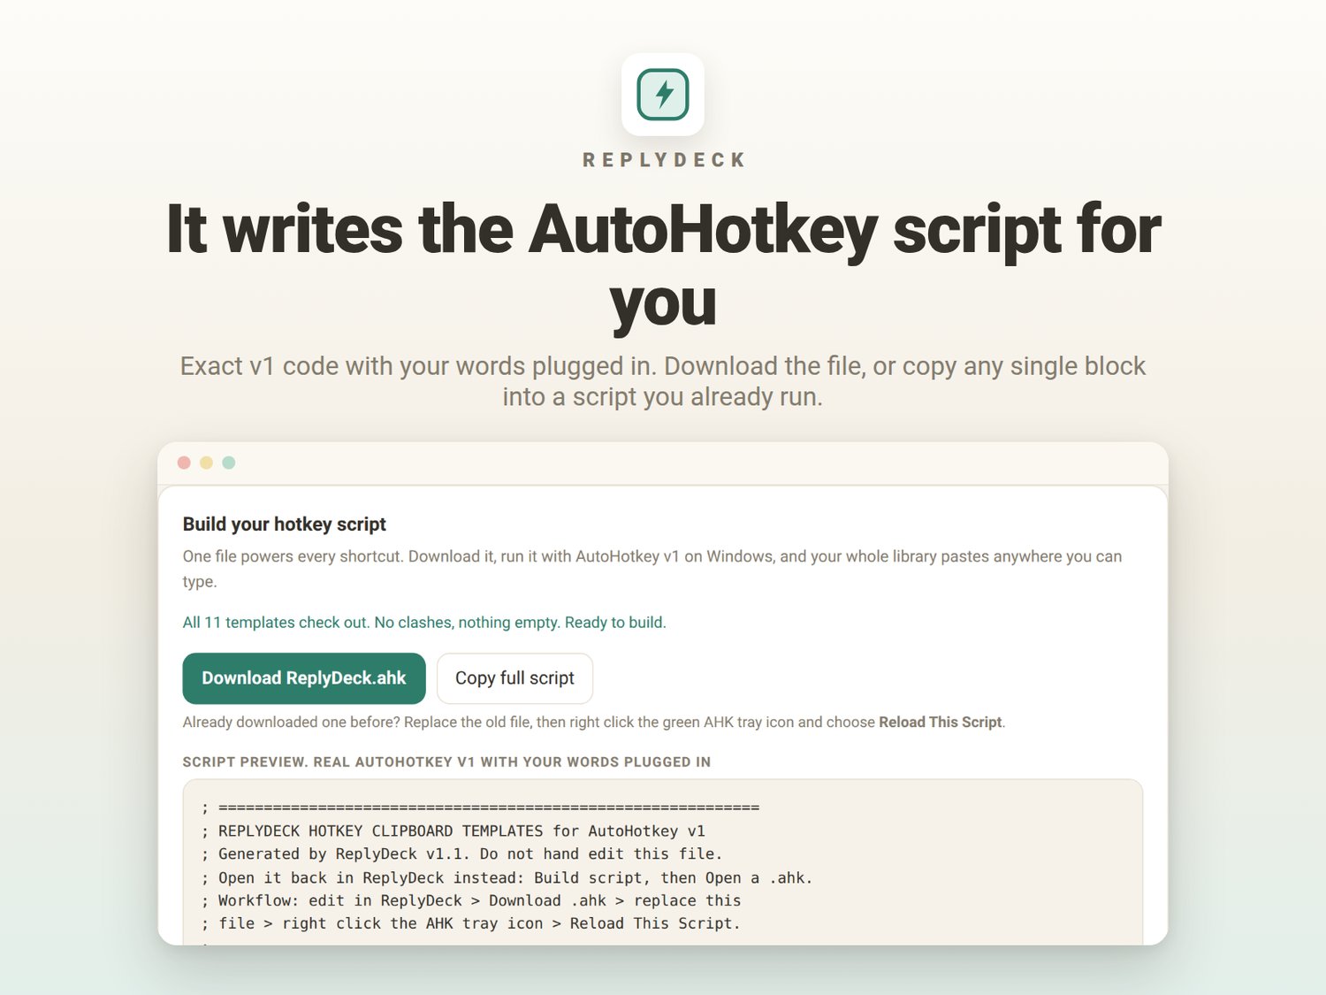Click the code line "Generated by ReplyDeck v1.1"
Screen dimensions: 1326x995
click(x=461, y=854)
